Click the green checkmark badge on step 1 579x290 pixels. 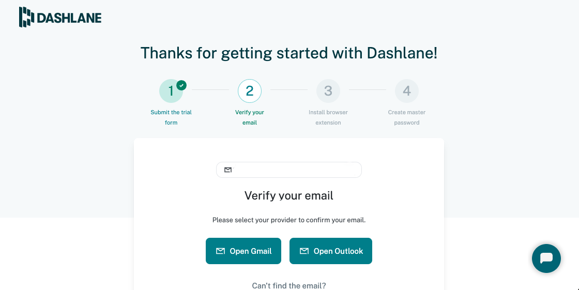click(x=181, y=85)
